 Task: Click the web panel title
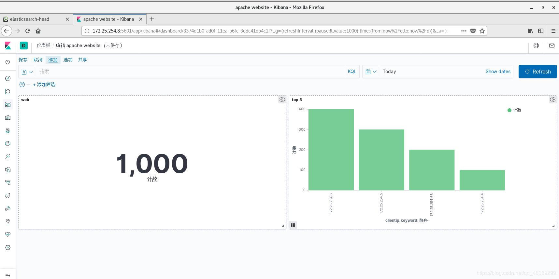[x=25, y=100]
